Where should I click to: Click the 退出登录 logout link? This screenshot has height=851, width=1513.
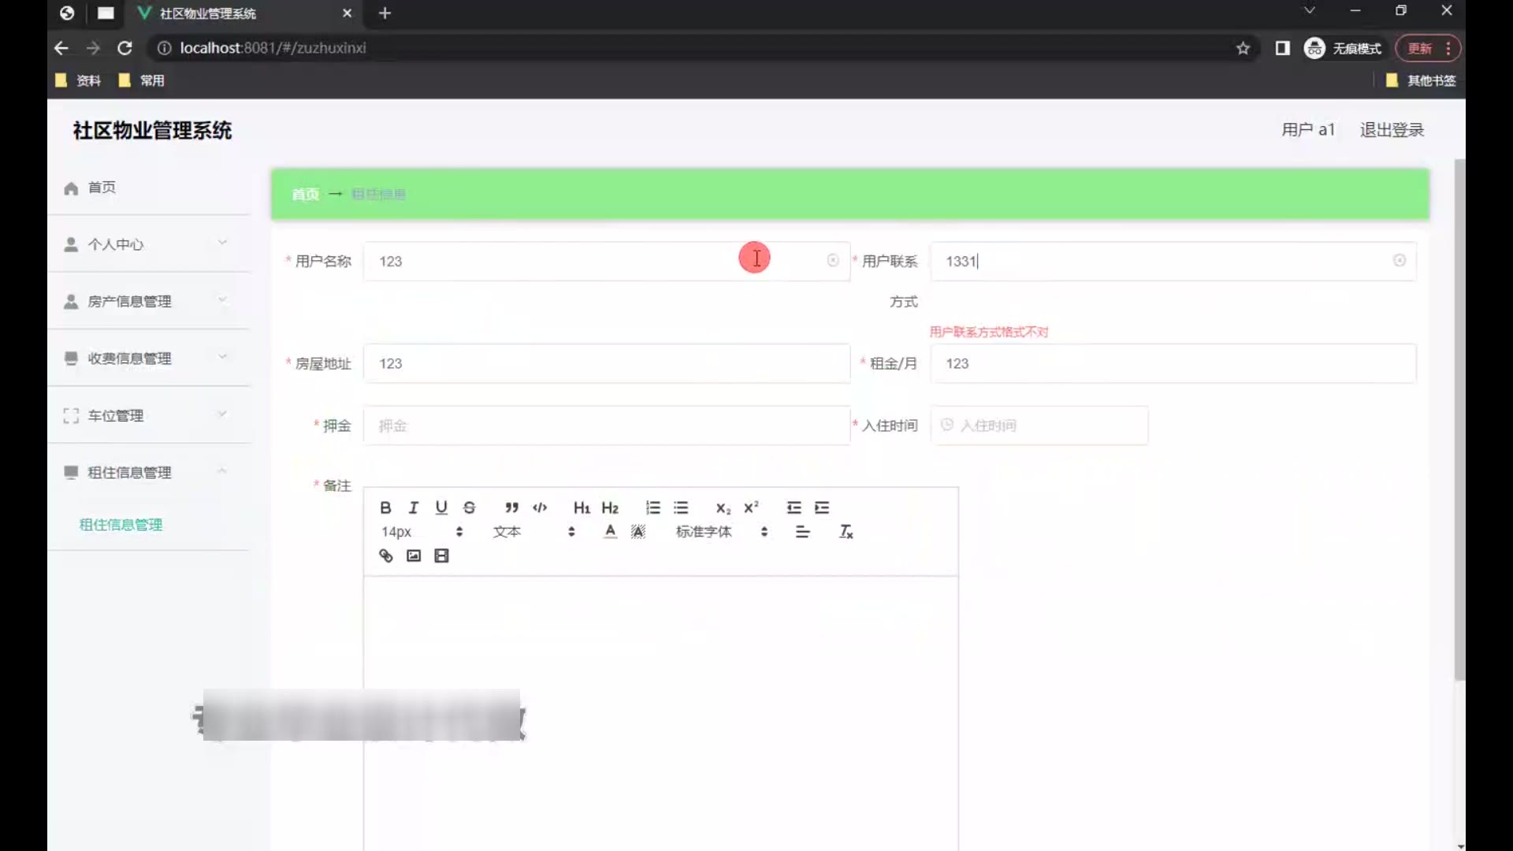coord(1392,130)
